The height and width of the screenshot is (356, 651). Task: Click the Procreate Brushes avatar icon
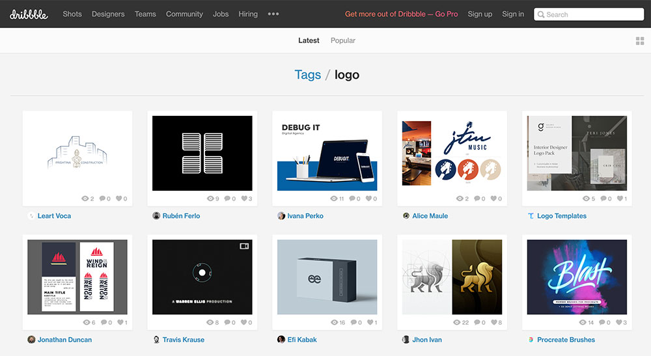pyautogui.click(x=531, y=339)
